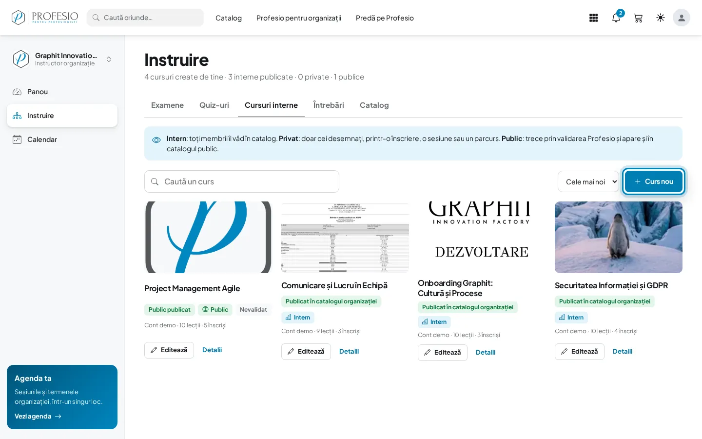The image size is (702, 439).
Task: Open the apps grid menu
Action: tap(593, 18)
